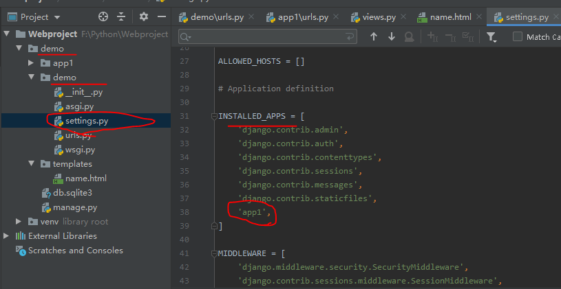Click 'django.contrib.admin' string on line 32
561x289 pixels.
(291, 130)
